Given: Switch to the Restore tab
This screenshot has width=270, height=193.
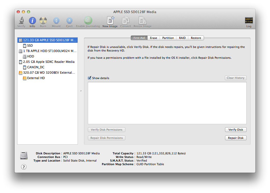Looking at the screenshot, I should (196, 38).
